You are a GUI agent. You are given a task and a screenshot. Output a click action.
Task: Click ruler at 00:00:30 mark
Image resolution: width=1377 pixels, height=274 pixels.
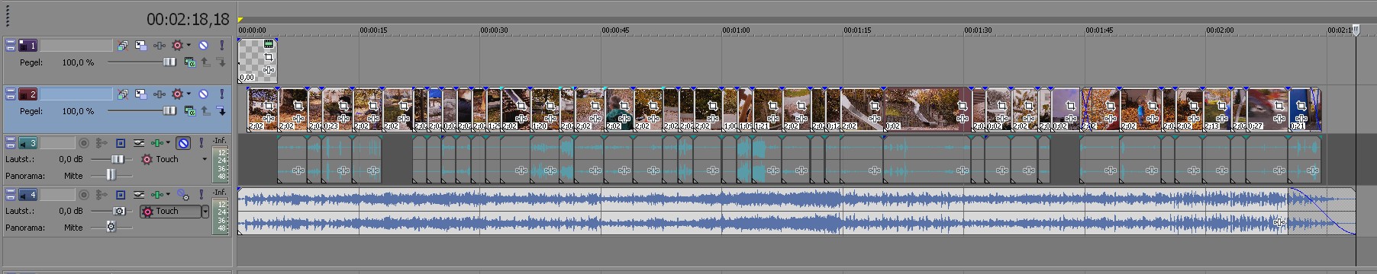[494, 30]
